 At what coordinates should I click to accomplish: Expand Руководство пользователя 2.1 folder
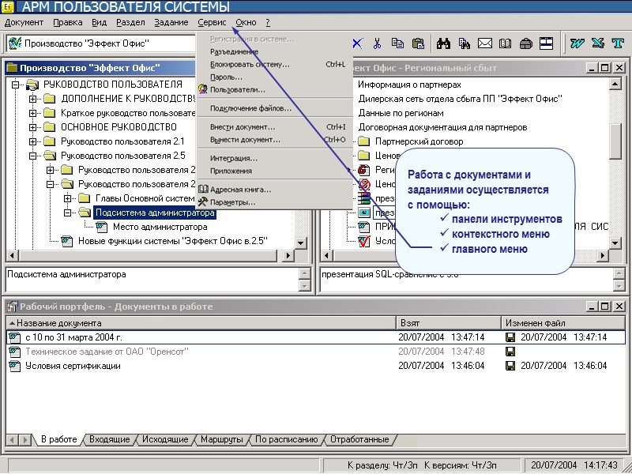(32, 141)
